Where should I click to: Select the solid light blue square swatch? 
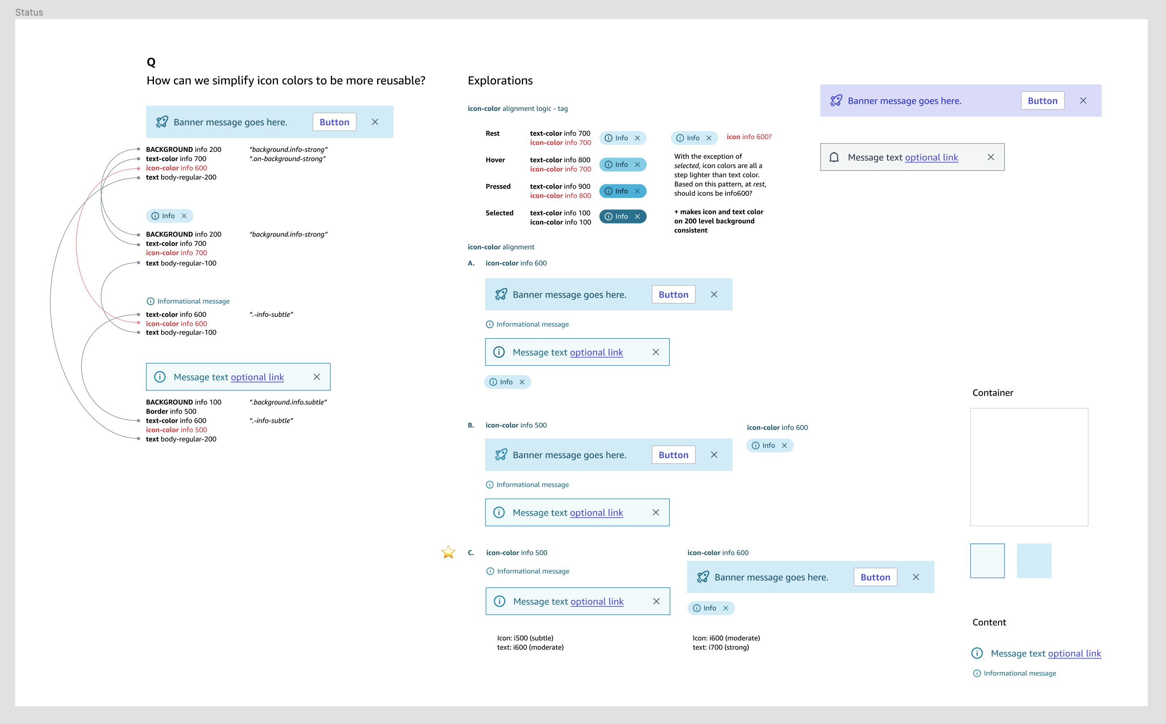(x=1034, y=561)
